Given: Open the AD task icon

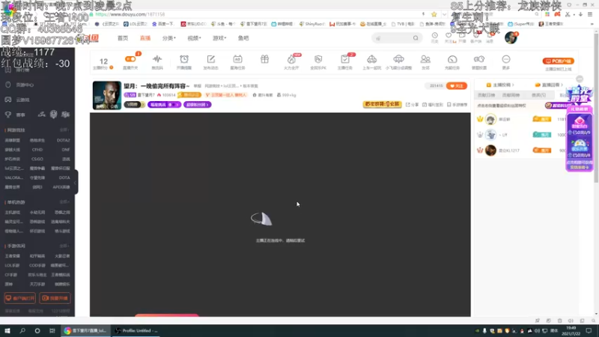Looking at the screenshot, I should point(237,59).
